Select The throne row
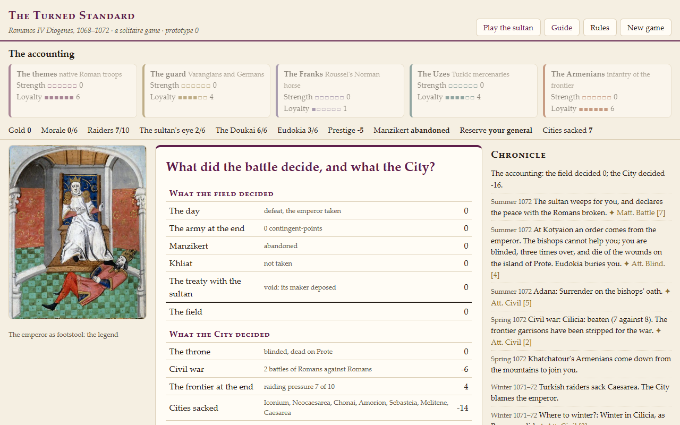 319,352
